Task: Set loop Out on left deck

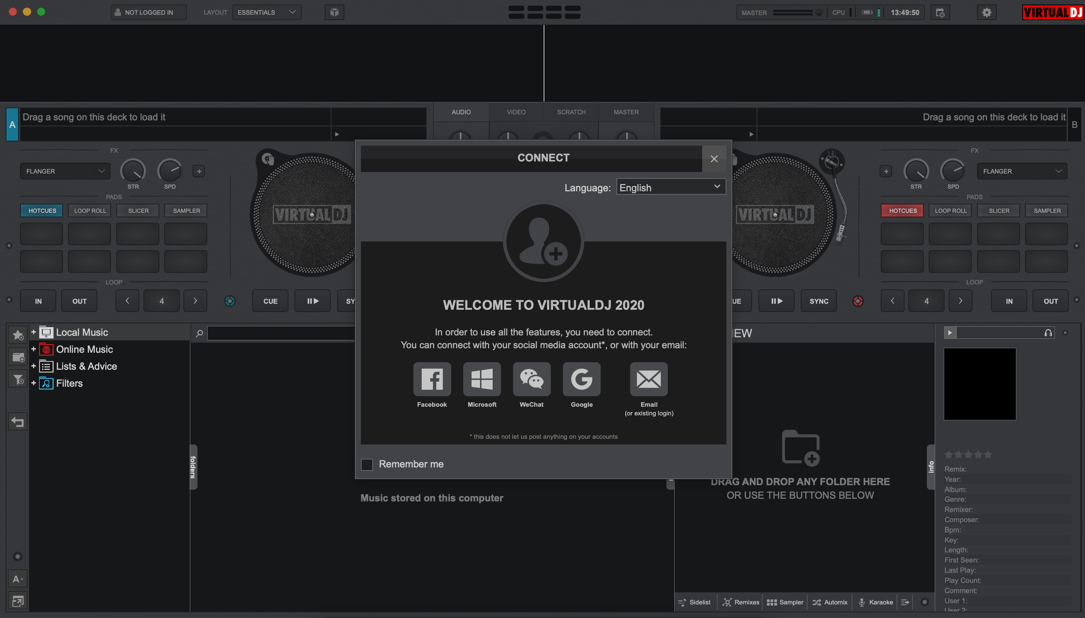Action: [79, 301]
